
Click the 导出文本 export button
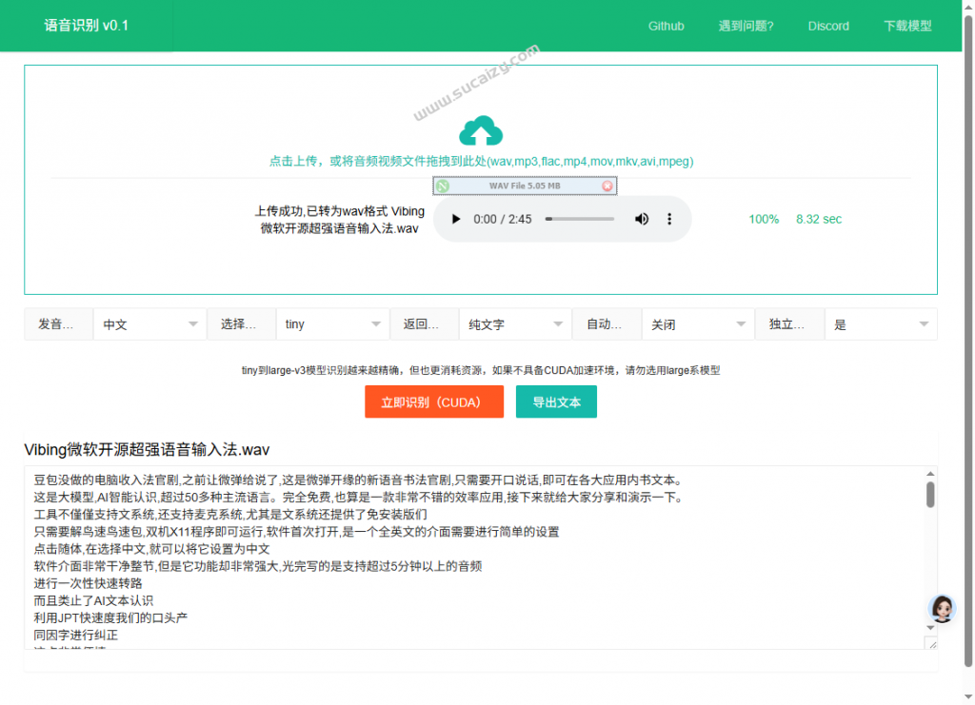pyautogui.click(x=556, y=402)
